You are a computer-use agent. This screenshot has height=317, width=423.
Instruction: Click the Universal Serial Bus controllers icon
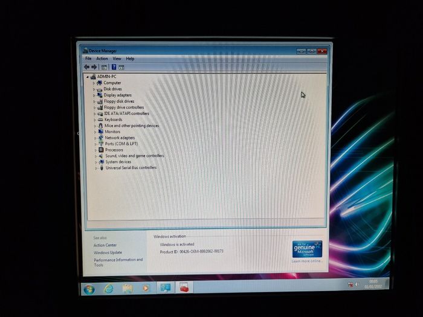(x=102, y=168)
